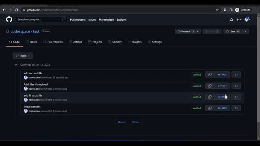This screenshot has width=260, height=146.
Task: Switch to the Settings tab
Action: [x=154, y=42]
